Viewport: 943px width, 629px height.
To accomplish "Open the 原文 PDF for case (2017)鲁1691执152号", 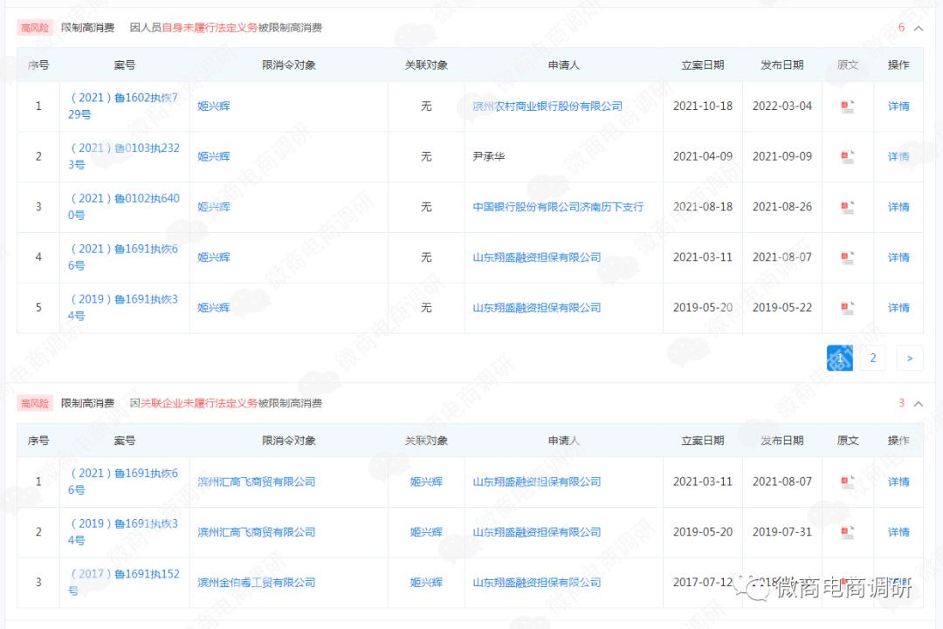I will [x=847, y=582].
